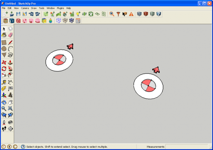Open the Window menu
Image resolution: width=213 pixels, height=150 pixels.
pos(51,8)
